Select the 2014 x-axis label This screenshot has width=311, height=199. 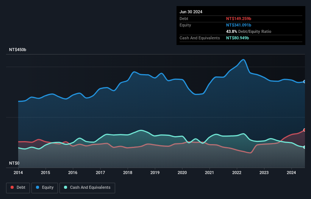coord(18,173)
